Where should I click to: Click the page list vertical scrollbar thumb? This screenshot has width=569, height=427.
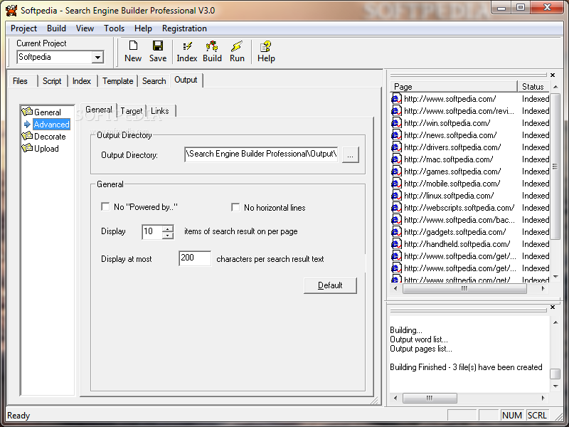[x=555, y=166]
